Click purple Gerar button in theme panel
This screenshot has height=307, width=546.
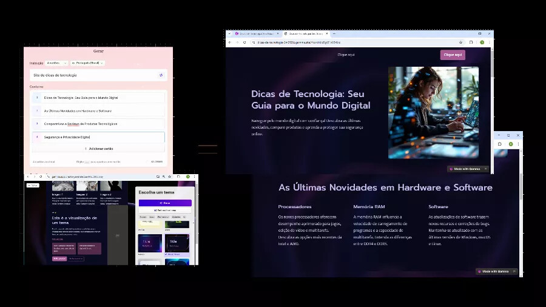[x=165, y=203]
